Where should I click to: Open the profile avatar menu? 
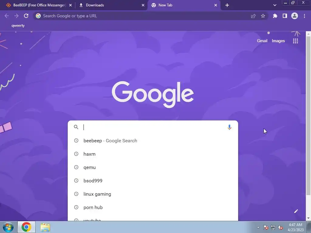click(295, 16)
